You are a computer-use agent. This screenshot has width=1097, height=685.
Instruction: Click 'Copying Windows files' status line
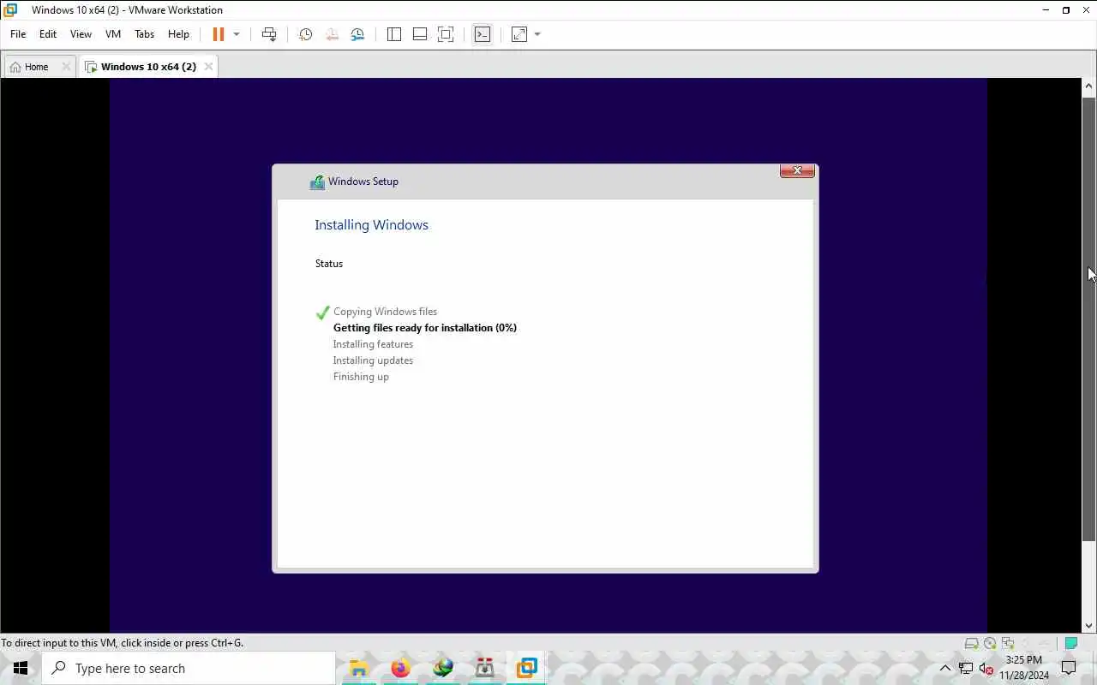385,312
